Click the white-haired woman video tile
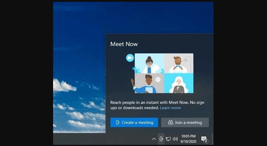The image size is (267, 146). click(179, 83)
